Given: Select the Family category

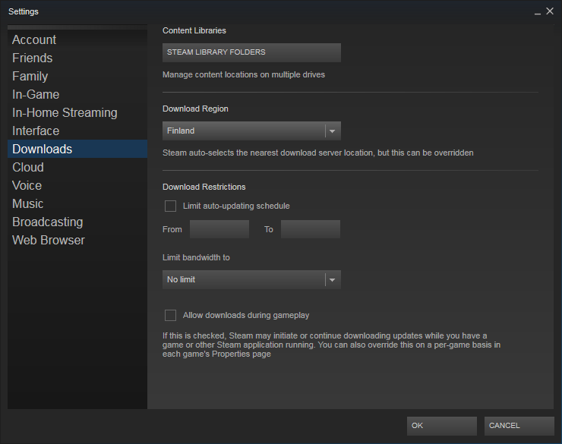Looking at the screenshot, I should 77,76.
